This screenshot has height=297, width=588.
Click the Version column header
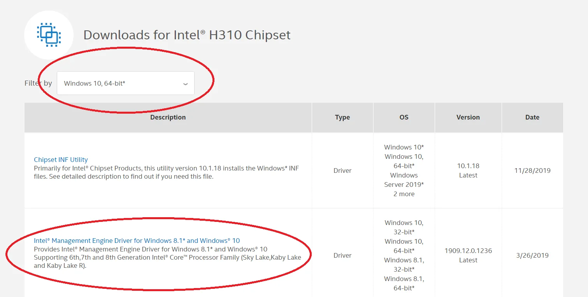pos(468,117)
